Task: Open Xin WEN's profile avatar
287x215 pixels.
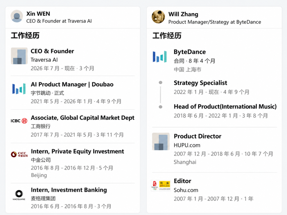Action: tap(17, 16)
